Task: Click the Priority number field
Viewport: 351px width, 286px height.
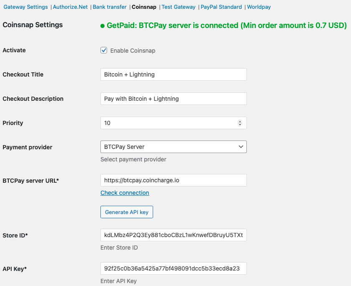Action: click(167, 123)
